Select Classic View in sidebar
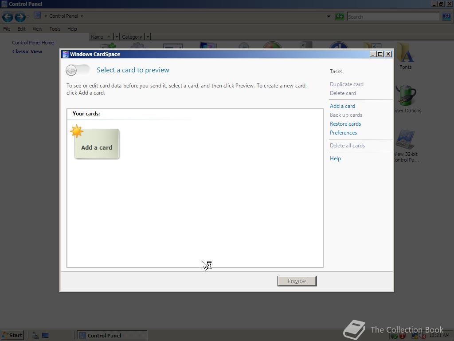The image size is (454, 341). point(27,52)
